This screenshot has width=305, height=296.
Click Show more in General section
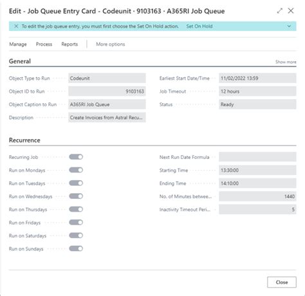pyautogui.click(x=286, y=62)
